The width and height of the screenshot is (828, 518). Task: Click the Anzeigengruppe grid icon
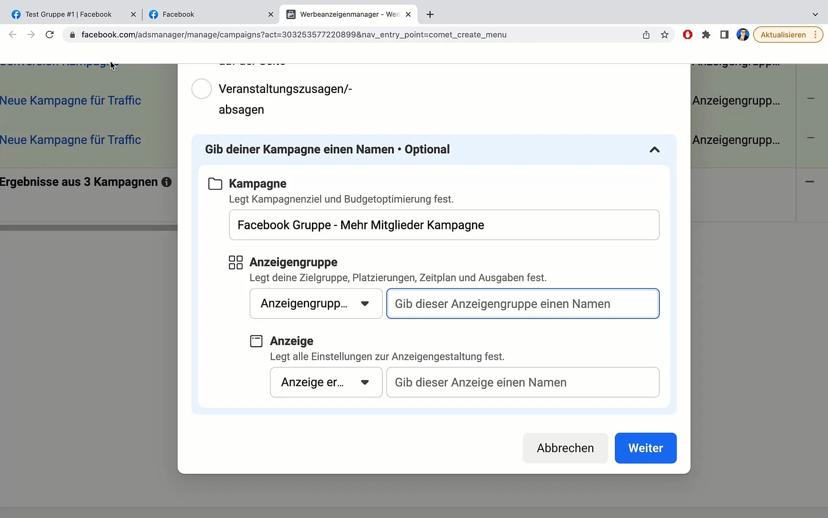(x=236, y=262)
